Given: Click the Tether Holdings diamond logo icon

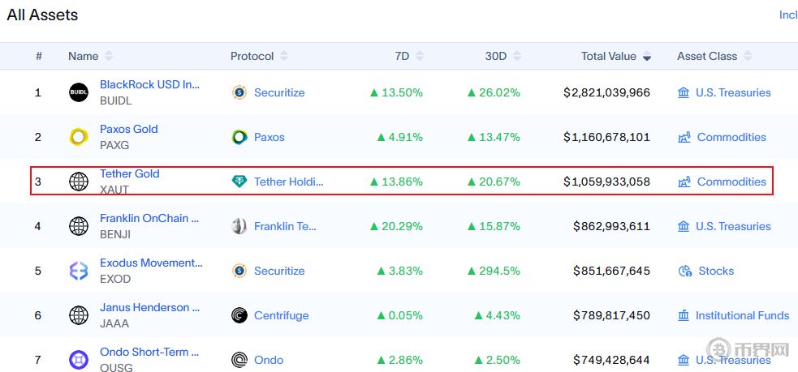Looking at the screenshot, I should pos(239,182).
